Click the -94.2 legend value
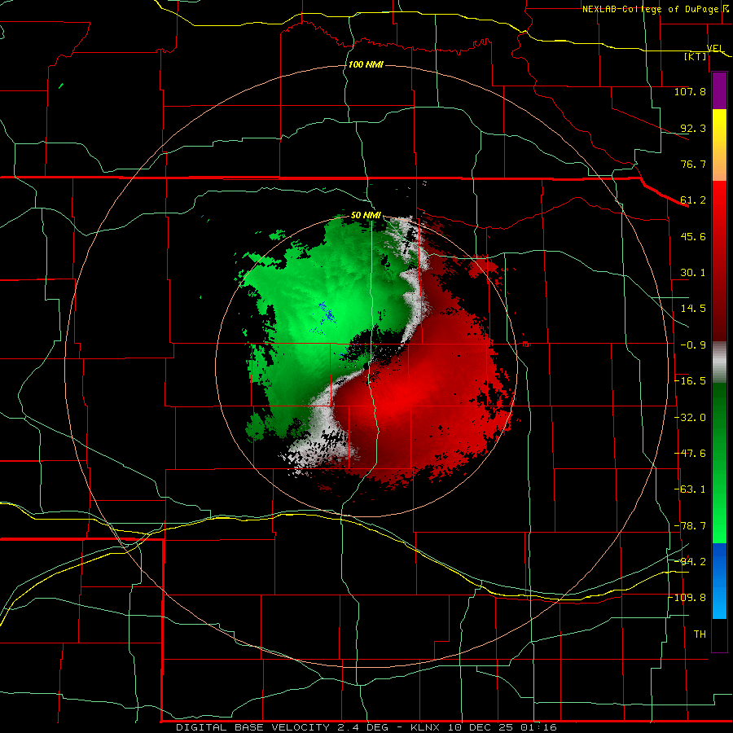The image size is (733, 733). click(690, 562)
